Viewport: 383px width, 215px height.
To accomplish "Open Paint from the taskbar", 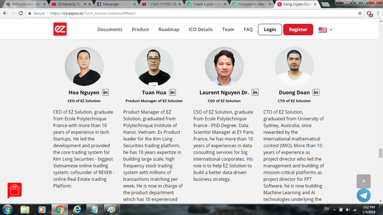I will point(112,210).
